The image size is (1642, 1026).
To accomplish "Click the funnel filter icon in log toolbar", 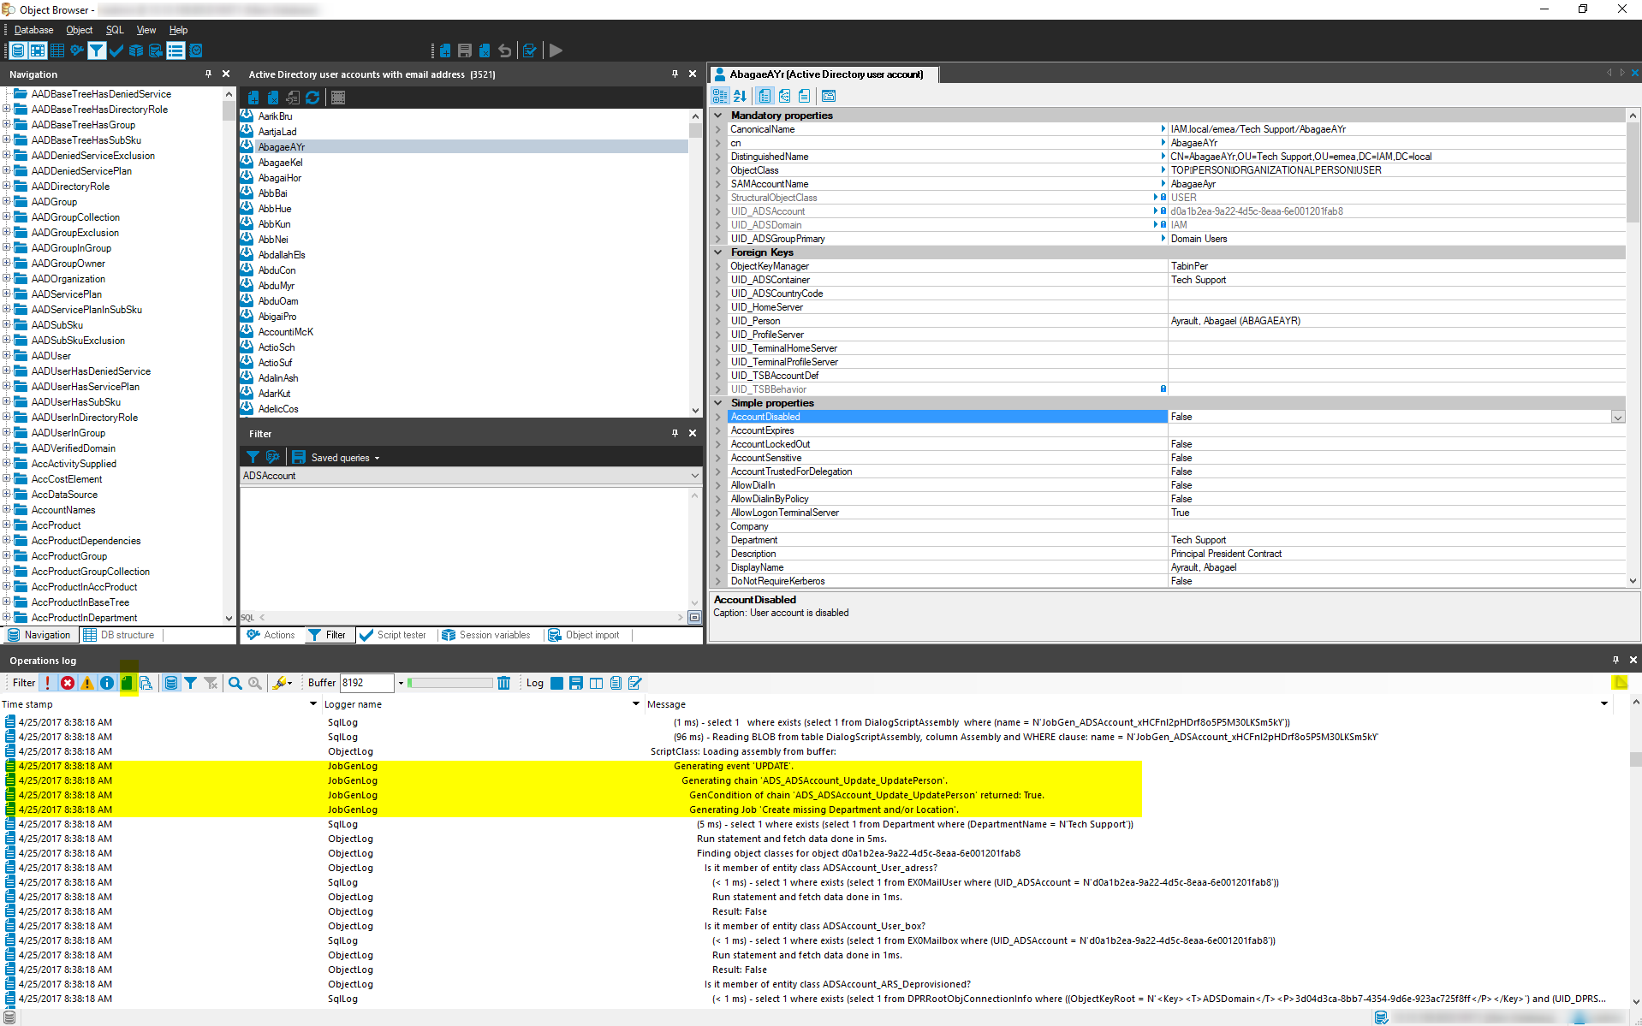I will 191,683.
